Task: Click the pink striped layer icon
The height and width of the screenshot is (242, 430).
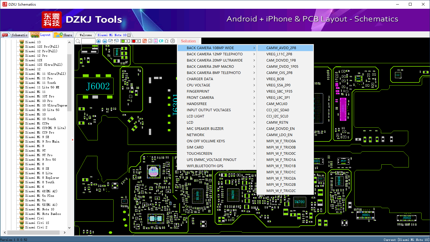Action: point(156,41)
